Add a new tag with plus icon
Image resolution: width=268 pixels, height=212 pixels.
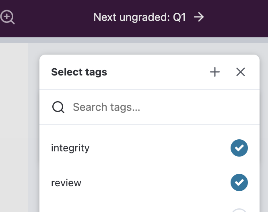[x=215, y=72]
